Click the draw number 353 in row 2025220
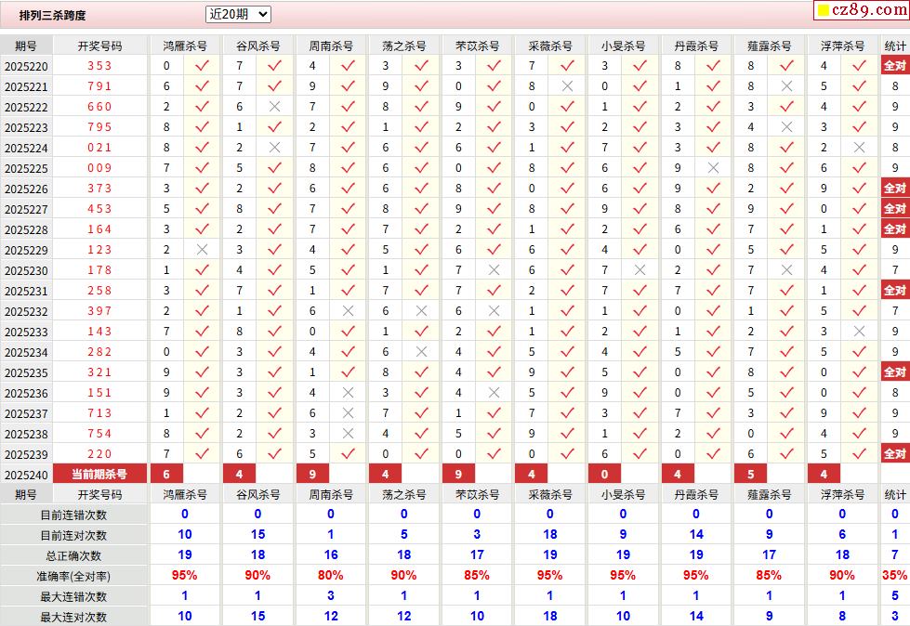Image resolution: width=910 pixels, height=626 pixels. [99, 66]
